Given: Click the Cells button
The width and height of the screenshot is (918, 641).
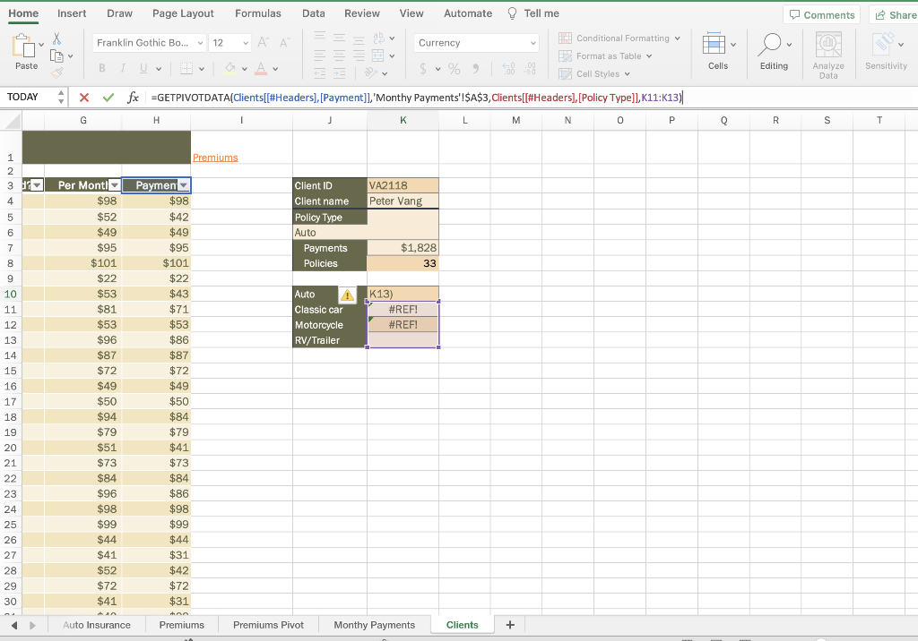Looking at the screenshot, I should (718, 51).
